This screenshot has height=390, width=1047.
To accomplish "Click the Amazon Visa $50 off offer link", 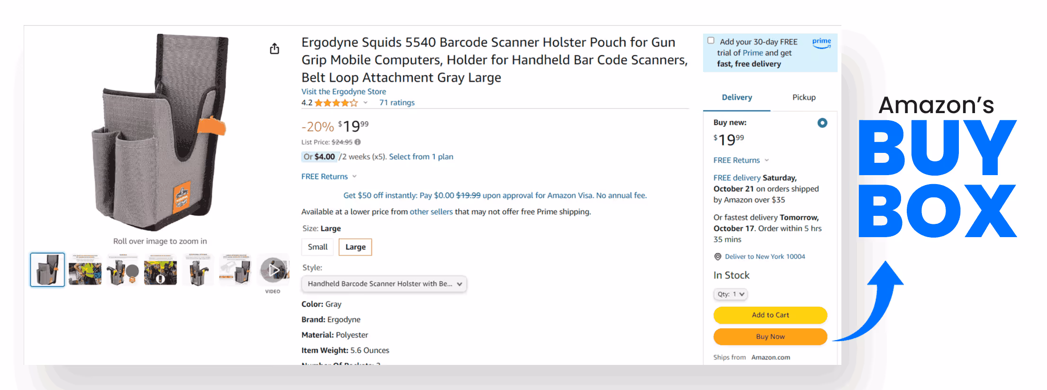I will click(x=495, y=195).
